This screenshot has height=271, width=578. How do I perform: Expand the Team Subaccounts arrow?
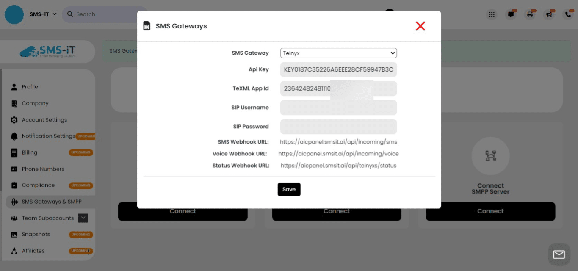tap(83, 218)
